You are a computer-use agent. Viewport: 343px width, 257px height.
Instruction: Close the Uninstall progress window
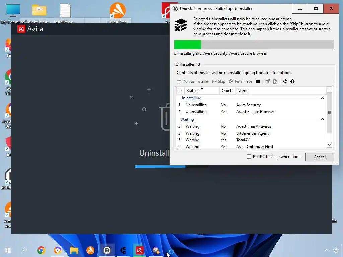[x=331, y=9]
